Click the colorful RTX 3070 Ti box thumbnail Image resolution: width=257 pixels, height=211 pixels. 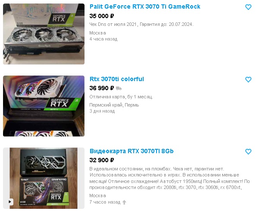(x=44, y=106)
